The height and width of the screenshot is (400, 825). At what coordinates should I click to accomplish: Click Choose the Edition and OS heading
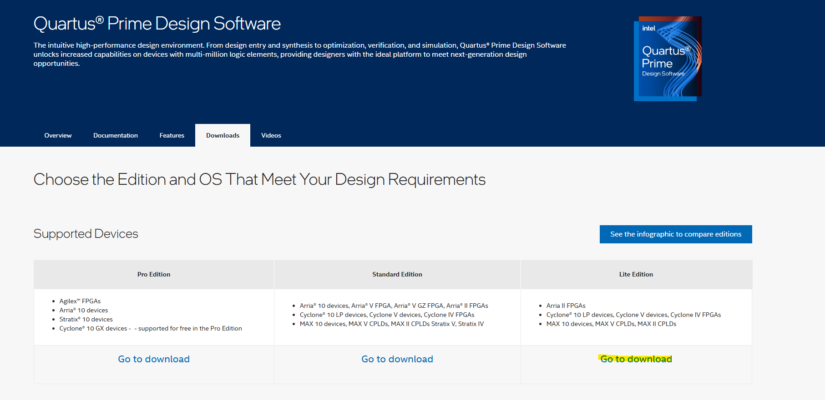[x=259, y=180]
